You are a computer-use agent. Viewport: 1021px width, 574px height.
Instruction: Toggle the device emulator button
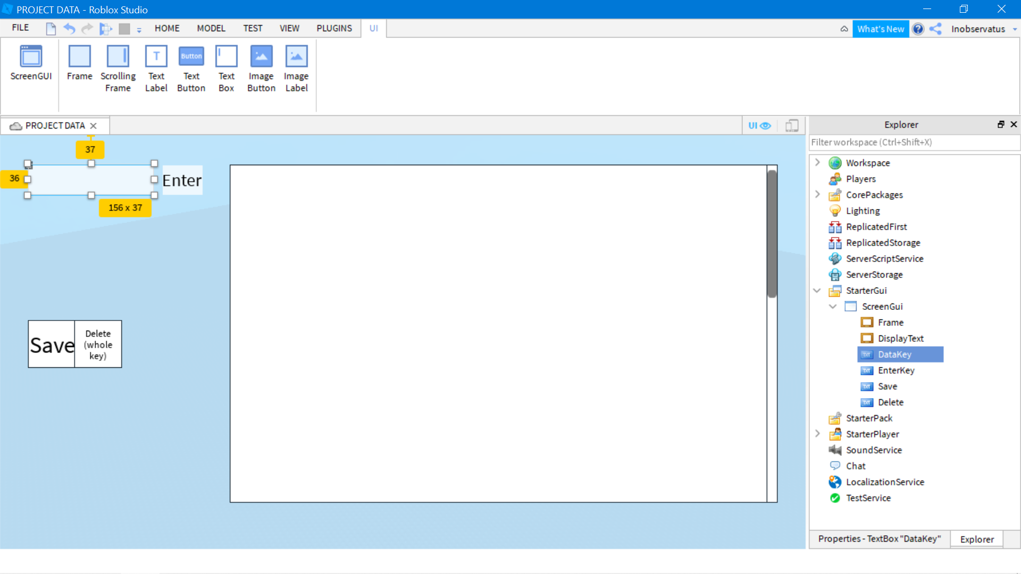coord(792,125)
